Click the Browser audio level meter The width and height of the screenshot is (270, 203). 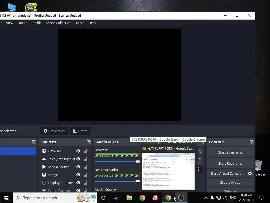tap(117, 154)
